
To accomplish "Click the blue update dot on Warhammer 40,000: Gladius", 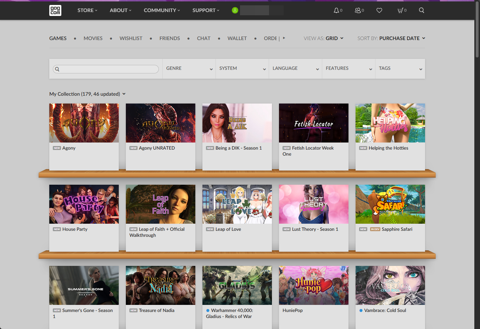I will pos(208,311).
